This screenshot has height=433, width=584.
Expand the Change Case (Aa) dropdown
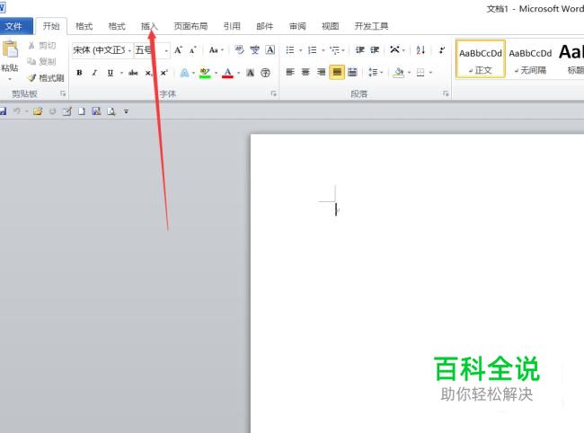click(222, 50)
